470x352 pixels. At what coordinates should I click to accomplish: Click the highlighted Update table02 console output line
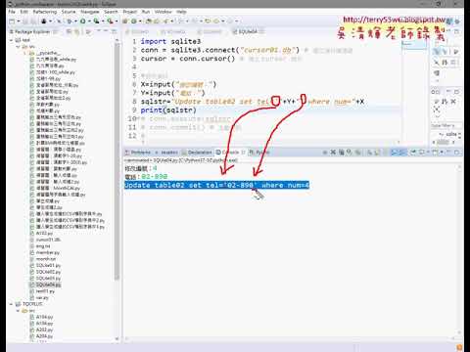(x=216, y=185)
